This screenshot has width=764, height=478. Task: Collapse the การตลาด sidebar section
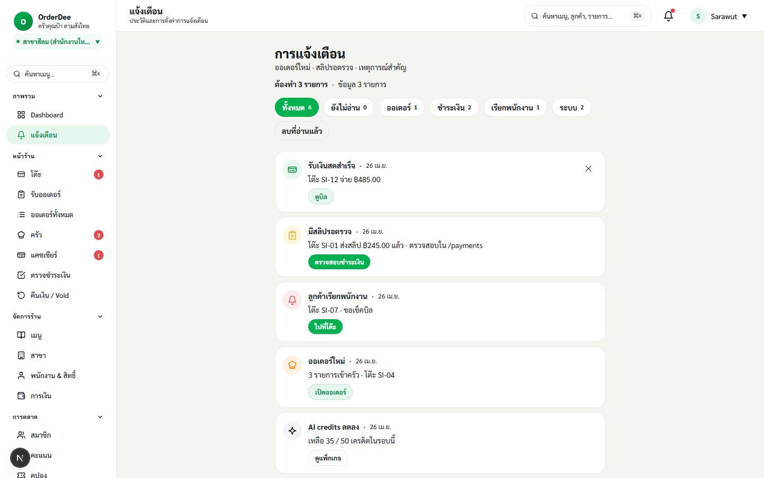(100, 417)
